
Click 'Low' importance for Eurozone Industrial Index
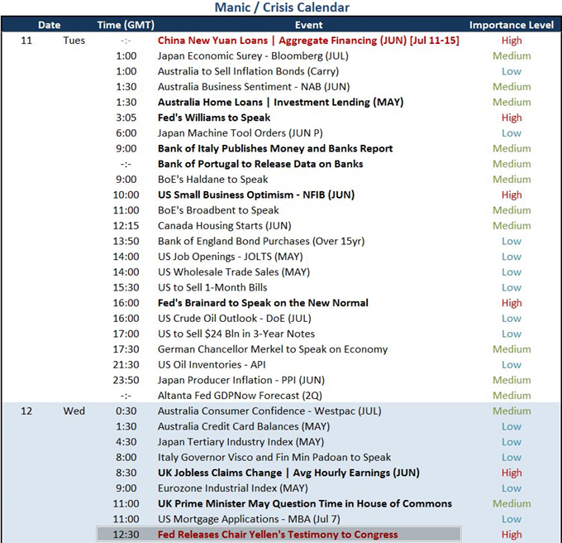[512, 488]
